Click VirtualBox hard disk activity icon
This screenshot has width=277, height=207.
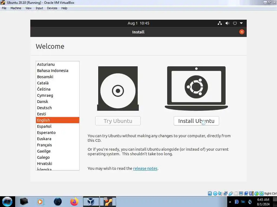(x=210, y=194)
